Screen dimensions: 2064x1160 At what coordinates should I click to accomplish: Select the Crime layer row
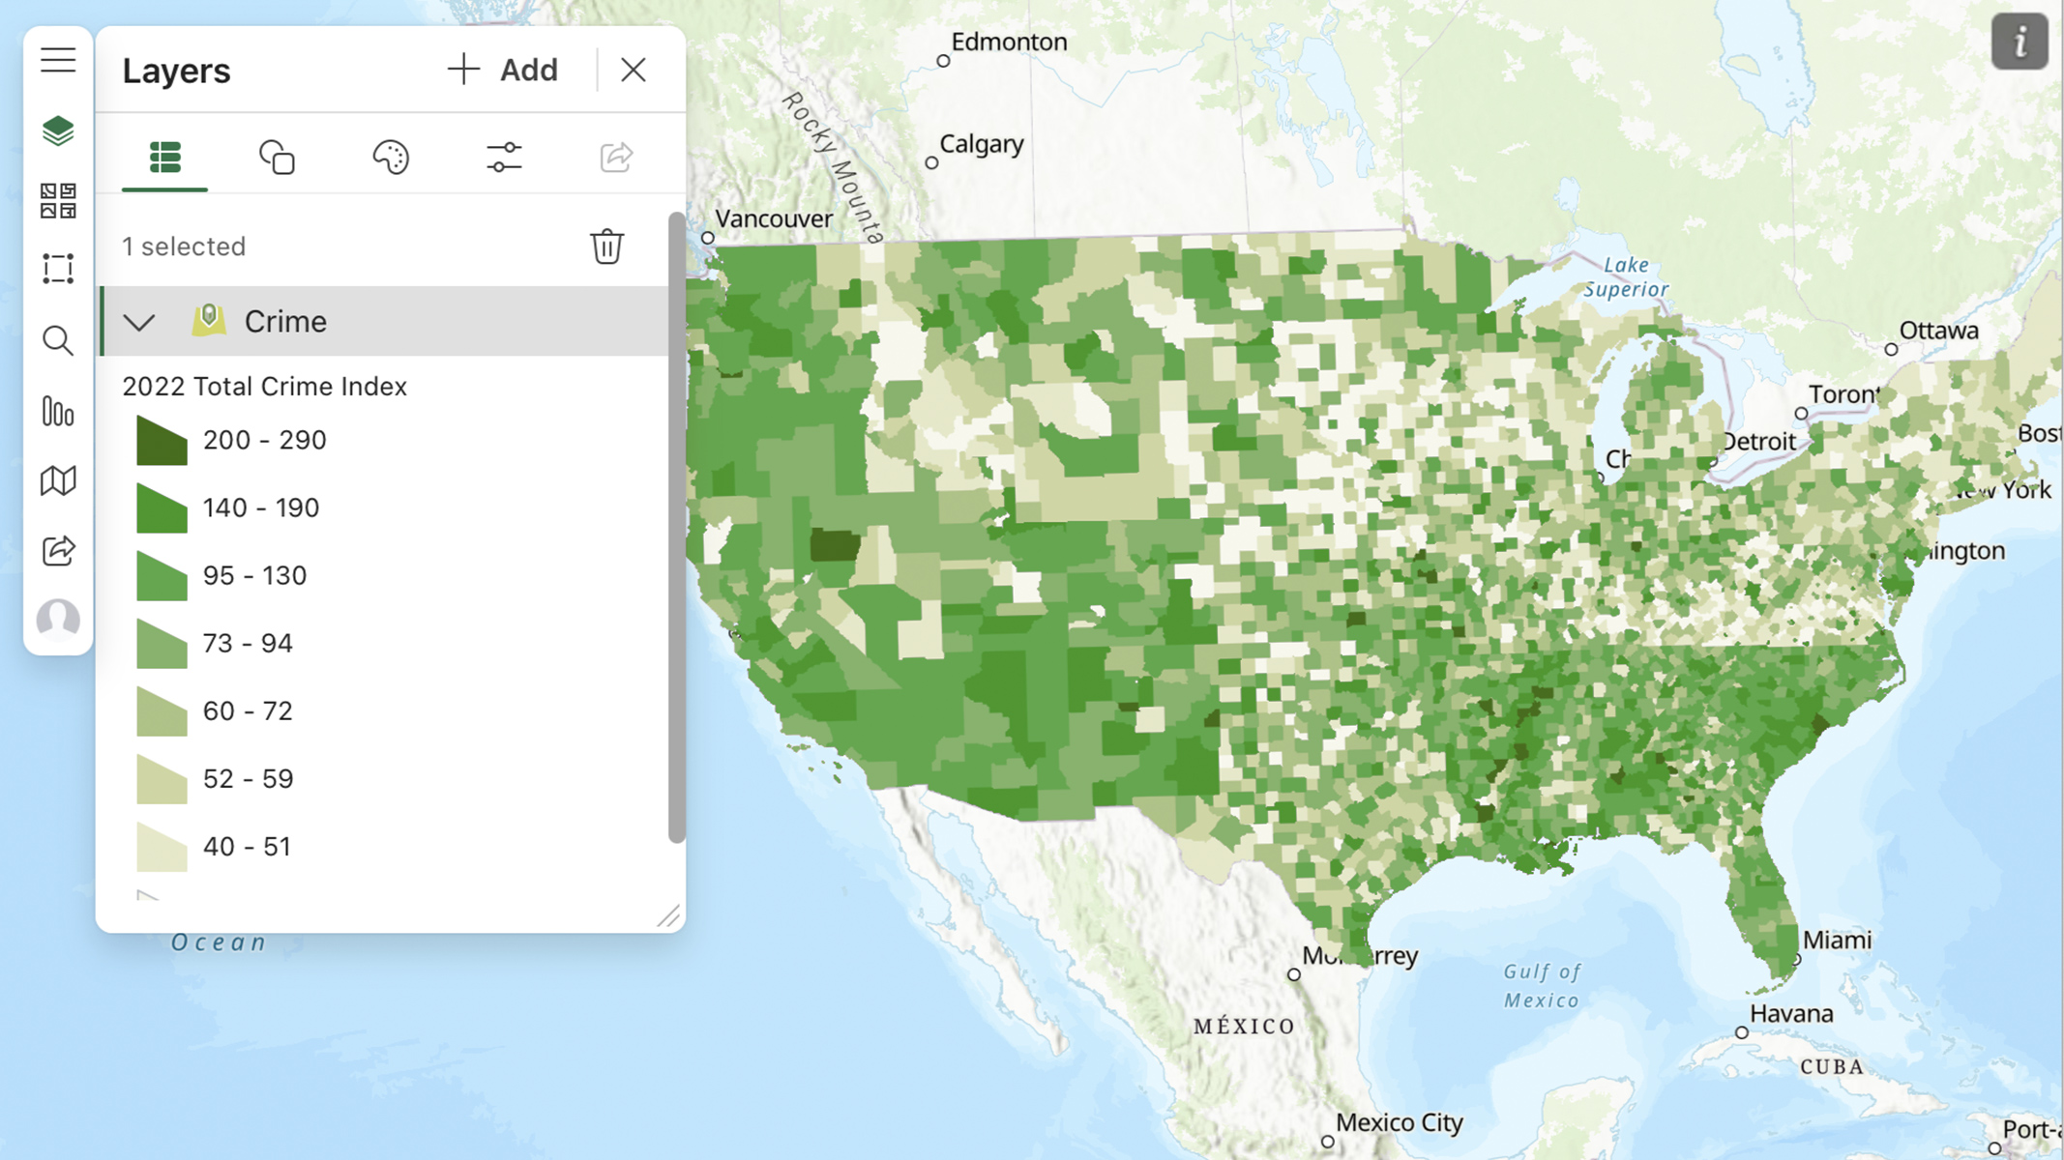point(387,322)
